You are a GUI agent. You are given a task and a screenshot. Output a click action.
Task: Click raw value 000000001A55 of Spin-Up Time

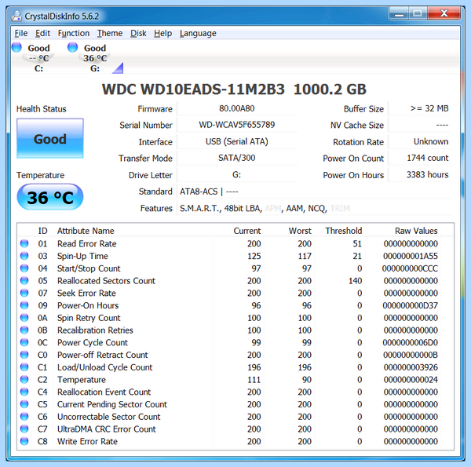click(411, 256)
